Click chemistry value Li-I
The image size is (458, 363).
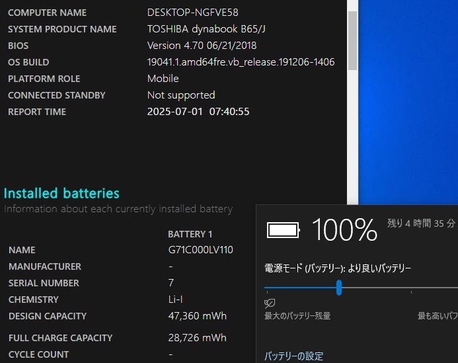pyautogui.click(x=176, y=300)
